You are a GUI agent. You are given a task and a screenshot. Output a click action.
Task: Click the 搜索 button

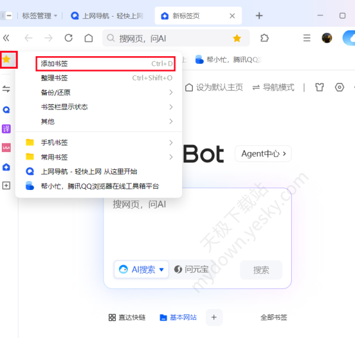click(261, 270)
